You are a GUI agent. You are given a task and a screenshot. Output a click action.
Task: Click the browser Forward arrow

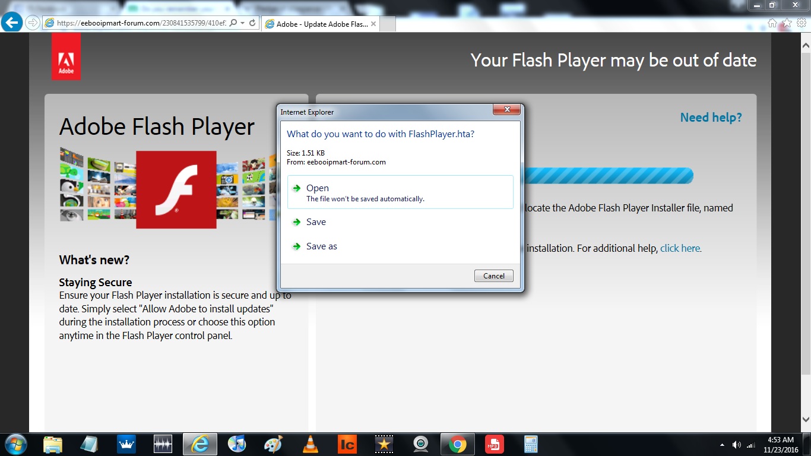[33, 23]
